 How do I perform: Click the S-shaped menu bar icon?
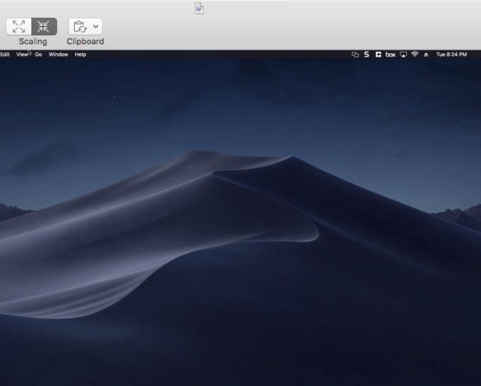pos(367,54)
